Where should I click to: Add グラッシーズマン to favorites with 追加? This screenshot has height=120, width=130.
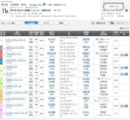124,106
